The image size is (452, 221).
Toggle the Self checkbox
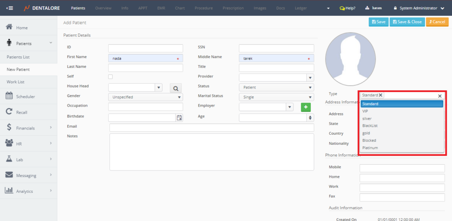coord(110,77)
